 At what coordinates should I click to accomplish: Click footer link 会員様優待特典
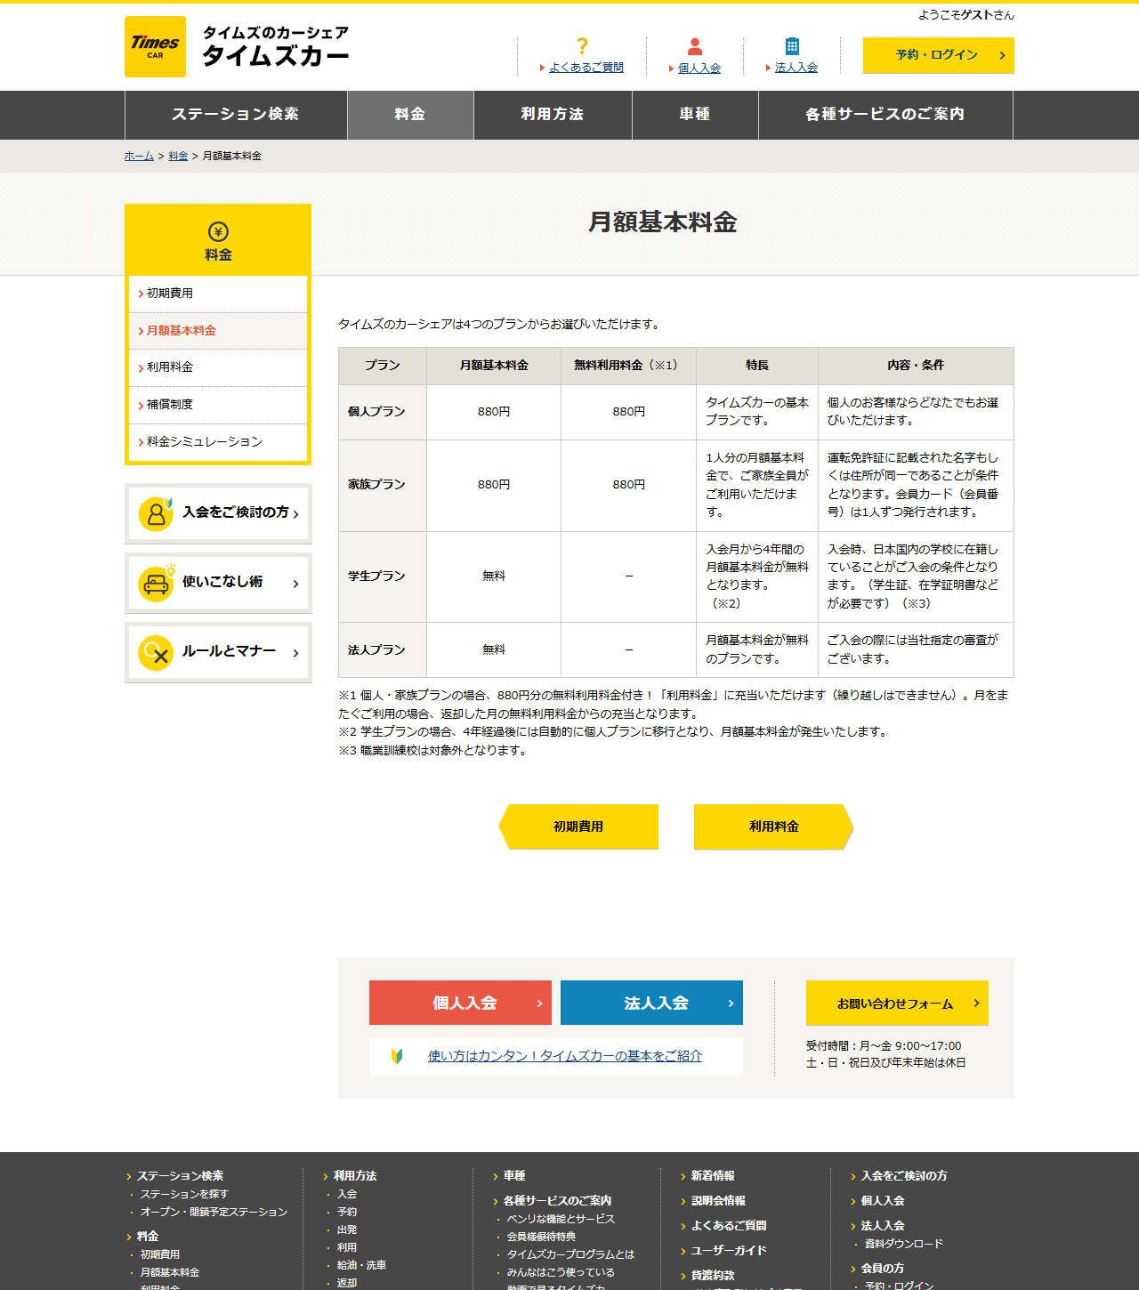(x=541, y=1237)
